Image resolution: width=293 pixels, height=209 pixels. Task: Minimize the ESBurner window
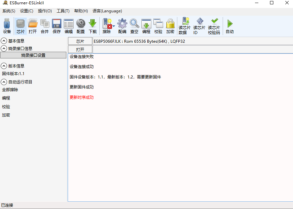pyautogui.click(x=257, y=3)
